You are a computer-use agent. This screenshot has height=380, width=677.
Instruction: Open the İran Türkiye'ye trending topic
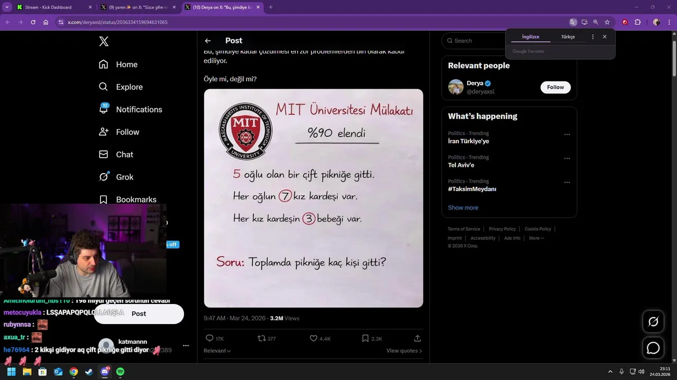tap(469, 141)
